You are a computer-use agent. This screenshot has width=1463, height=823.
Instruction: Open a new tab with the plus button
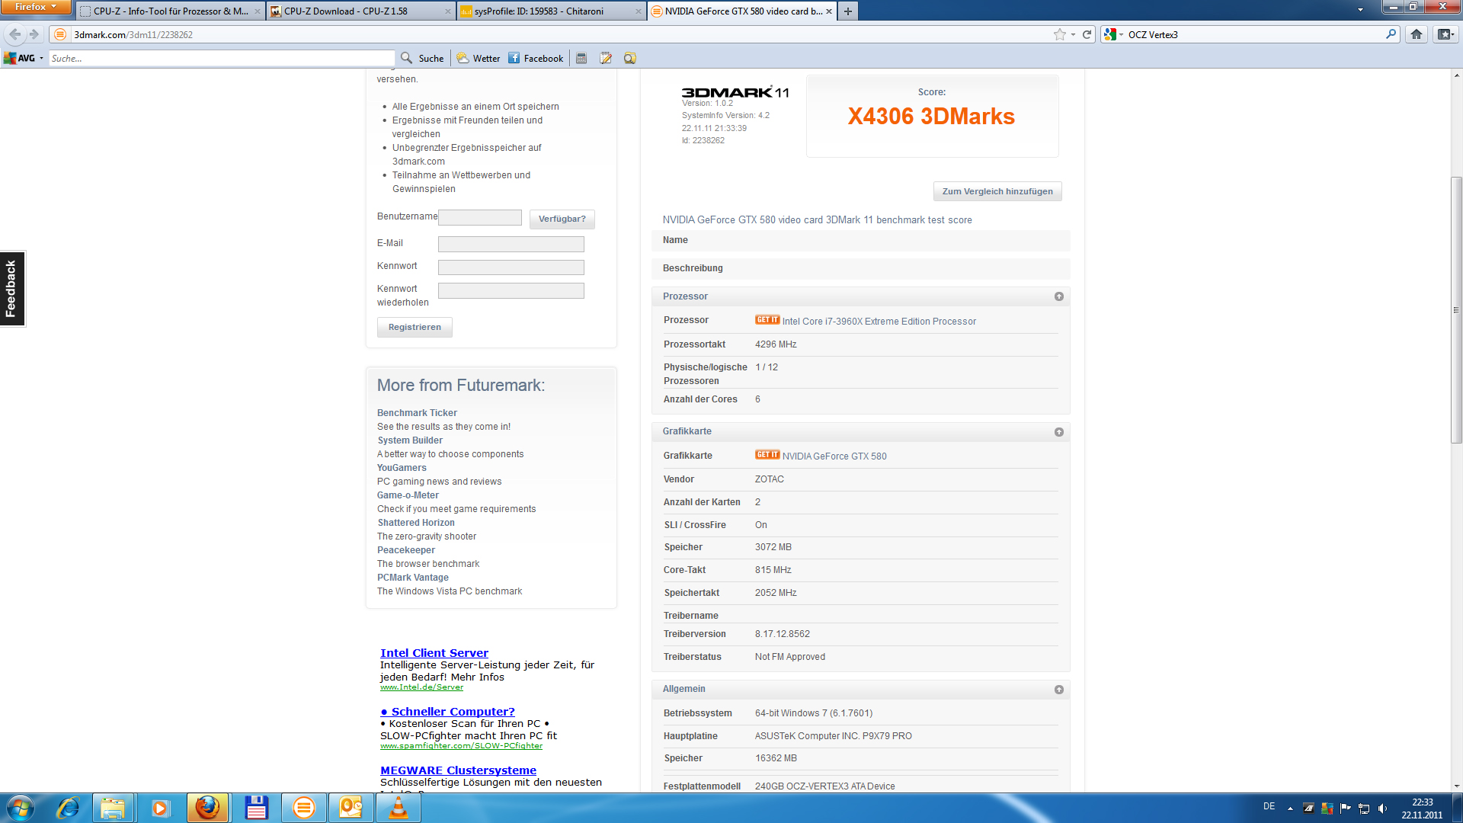[847, 11]
